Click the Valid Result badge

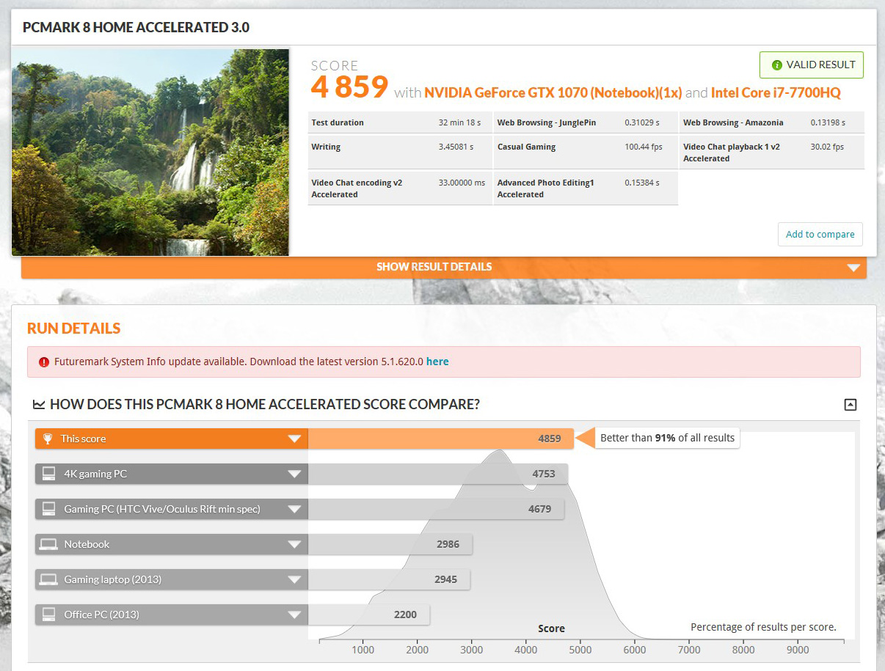(x=812, y=65)
